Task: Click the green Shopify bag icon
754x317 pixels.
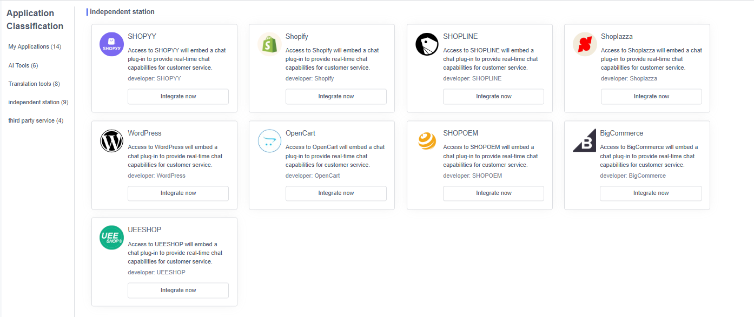Action: click(x=269, y=44)
